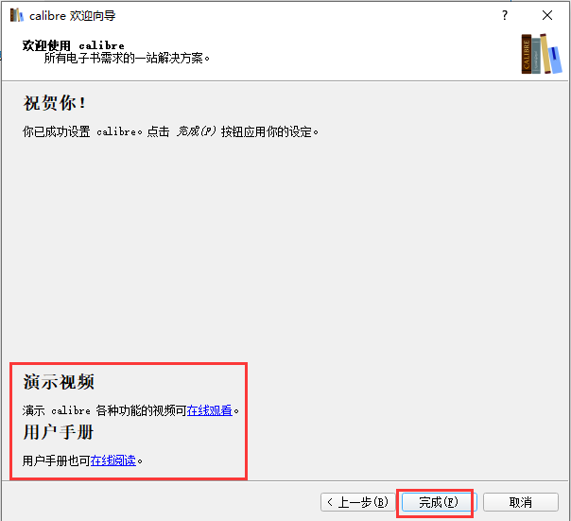The width and height of the screenshot is (571, 521).
Task: Open the '在线观看' demo video link
Action: tap(209, 410)
